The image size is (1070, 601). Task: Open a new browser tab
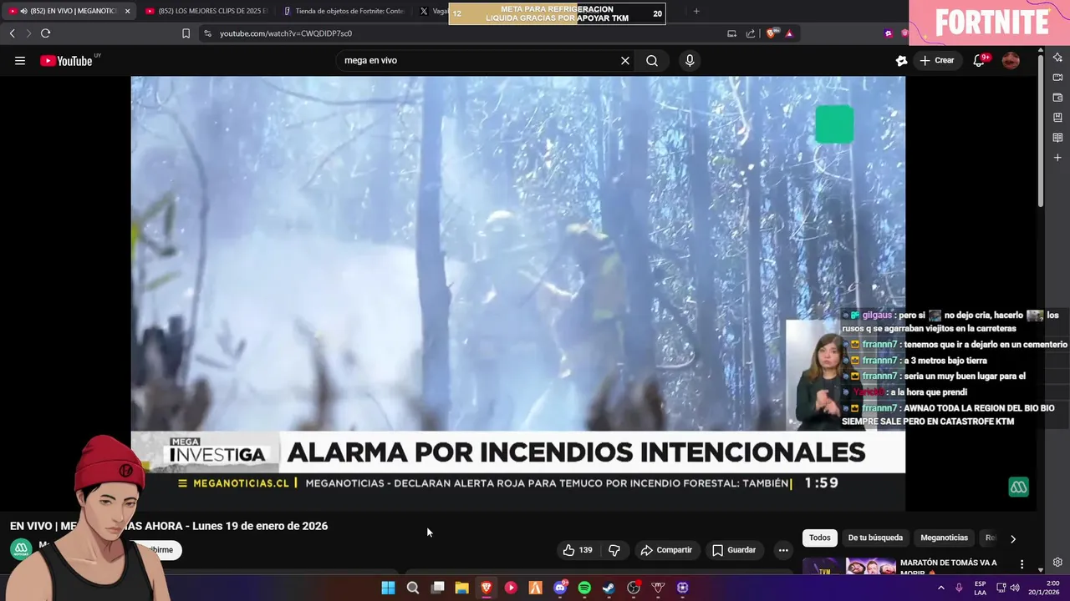click(x=696, y=12)
